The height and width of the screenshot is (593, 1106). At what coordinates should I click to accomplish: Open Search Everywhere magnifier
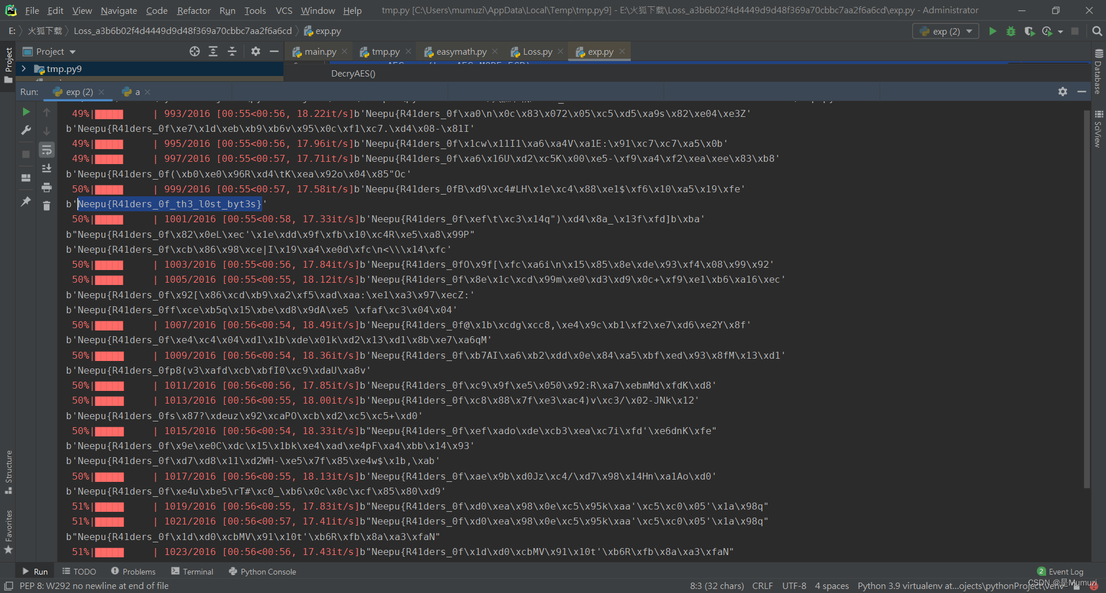point(1097,31)
